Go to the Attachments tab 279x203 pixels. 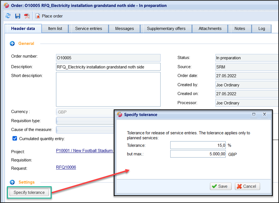(210, 28)
